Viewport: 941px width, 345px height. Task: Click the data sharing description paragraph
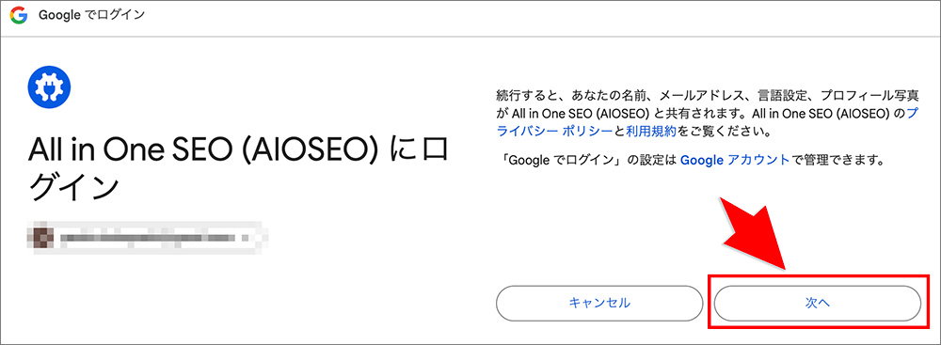[709, 113]
